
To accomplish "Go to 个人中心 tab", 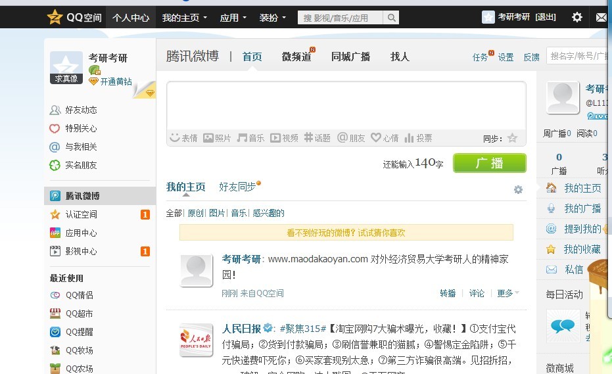I will coord(131,18).
